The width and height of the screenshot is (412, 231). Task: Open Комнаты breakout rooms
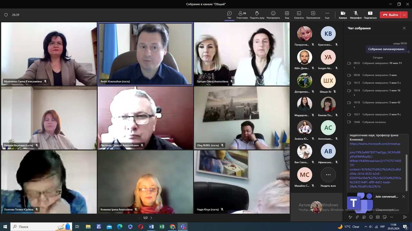[x=299, y=15]
